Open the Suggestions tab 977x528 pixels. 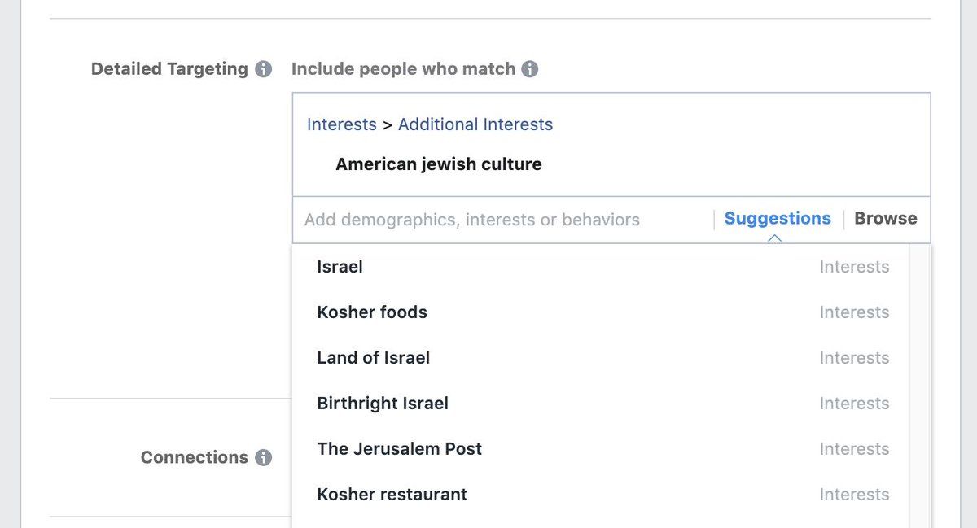point(778,218)
